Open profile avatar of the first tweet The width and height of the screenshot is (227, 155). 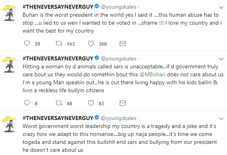(9, 13)
